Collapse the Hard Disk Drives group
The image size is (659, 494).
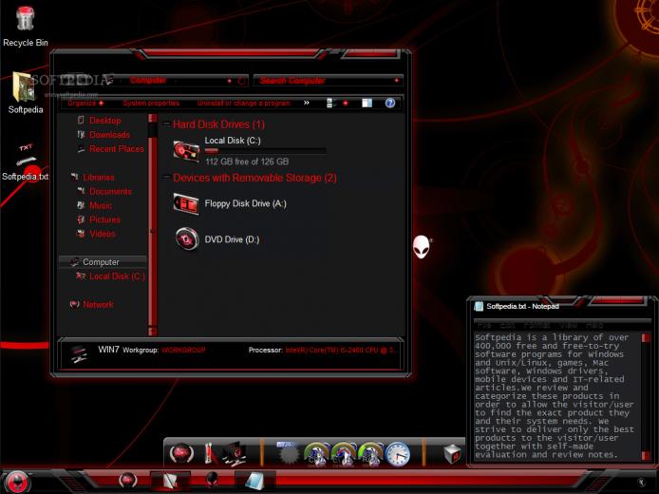pyautogui.click(x=166, y=123)
